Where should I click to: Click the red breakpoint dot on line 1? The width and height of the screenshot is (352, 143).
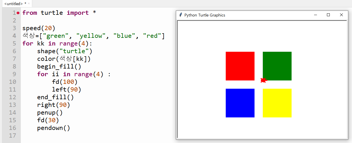tap(18, 13)
